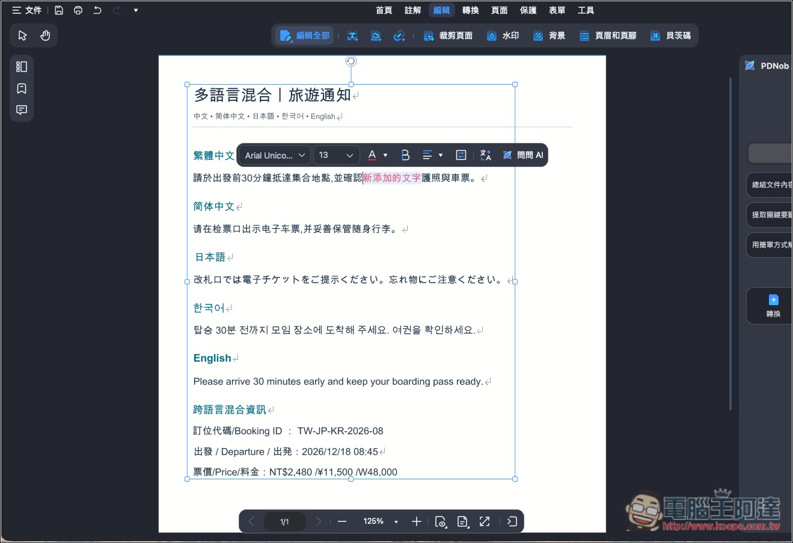
Task: Save the document with the floppy icon
Action: click(59, 10)
